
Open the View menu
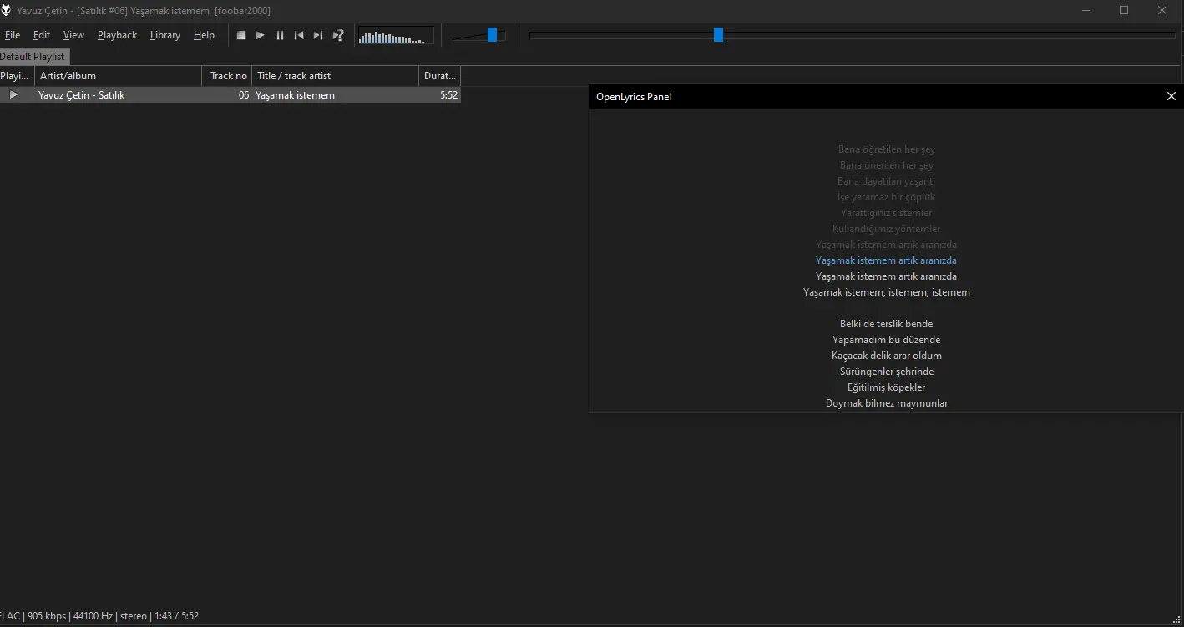(73, 35)
